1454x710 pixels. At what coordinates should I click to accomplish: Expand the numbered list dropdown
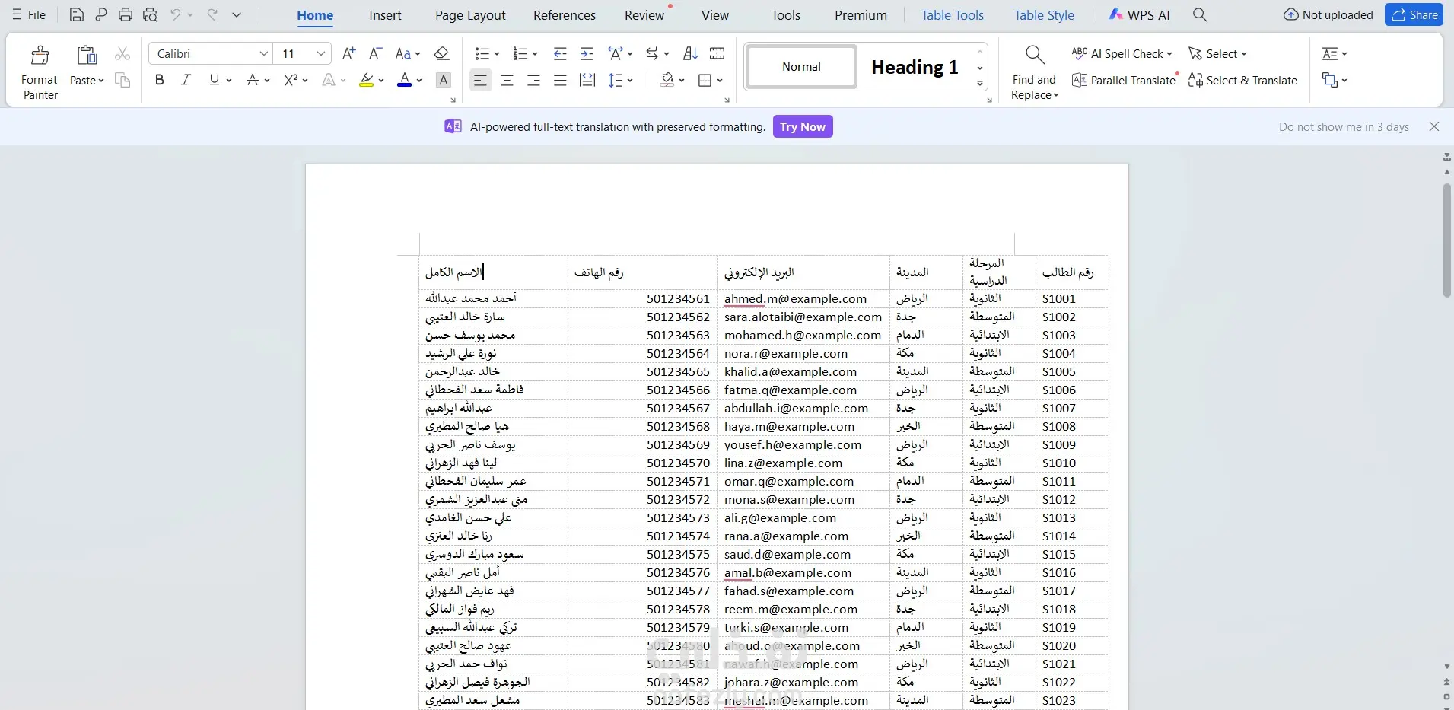535,54
